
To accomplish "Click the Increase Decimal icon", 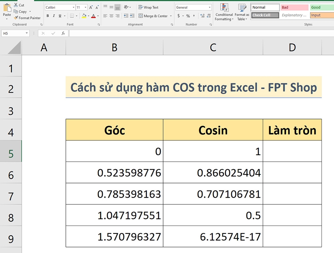I will (203, 16).
